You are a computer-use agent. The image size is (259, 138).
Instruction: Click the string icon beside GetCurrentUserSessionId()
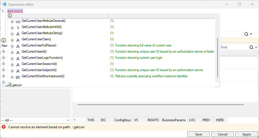tap(18, 65)
